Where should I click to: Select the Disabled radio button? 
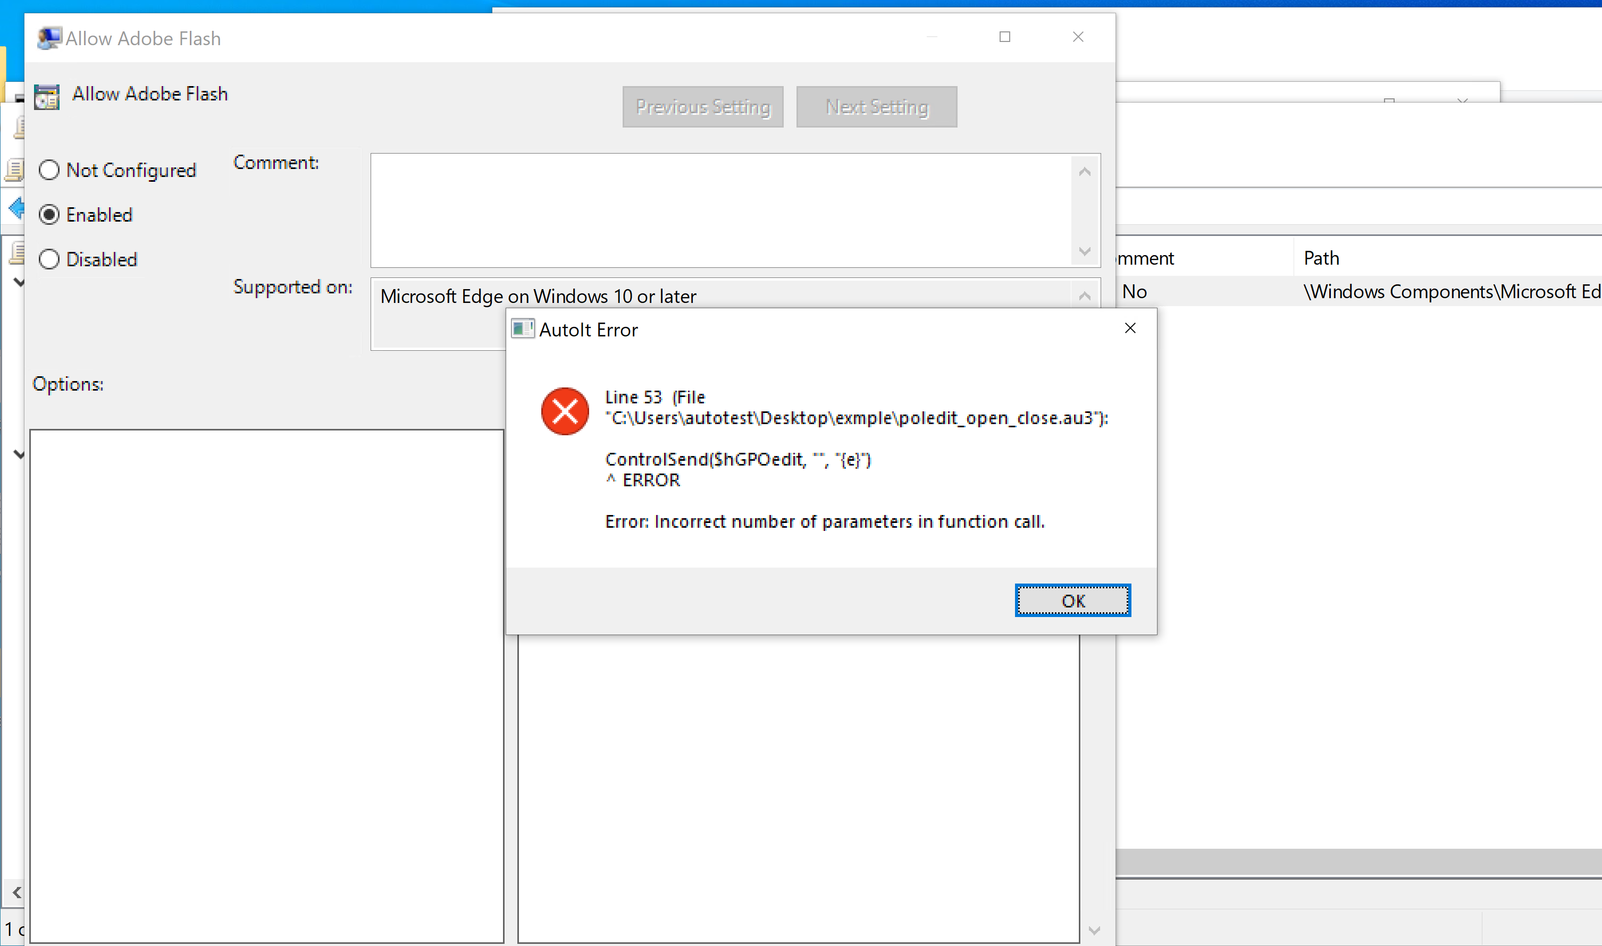49,259
